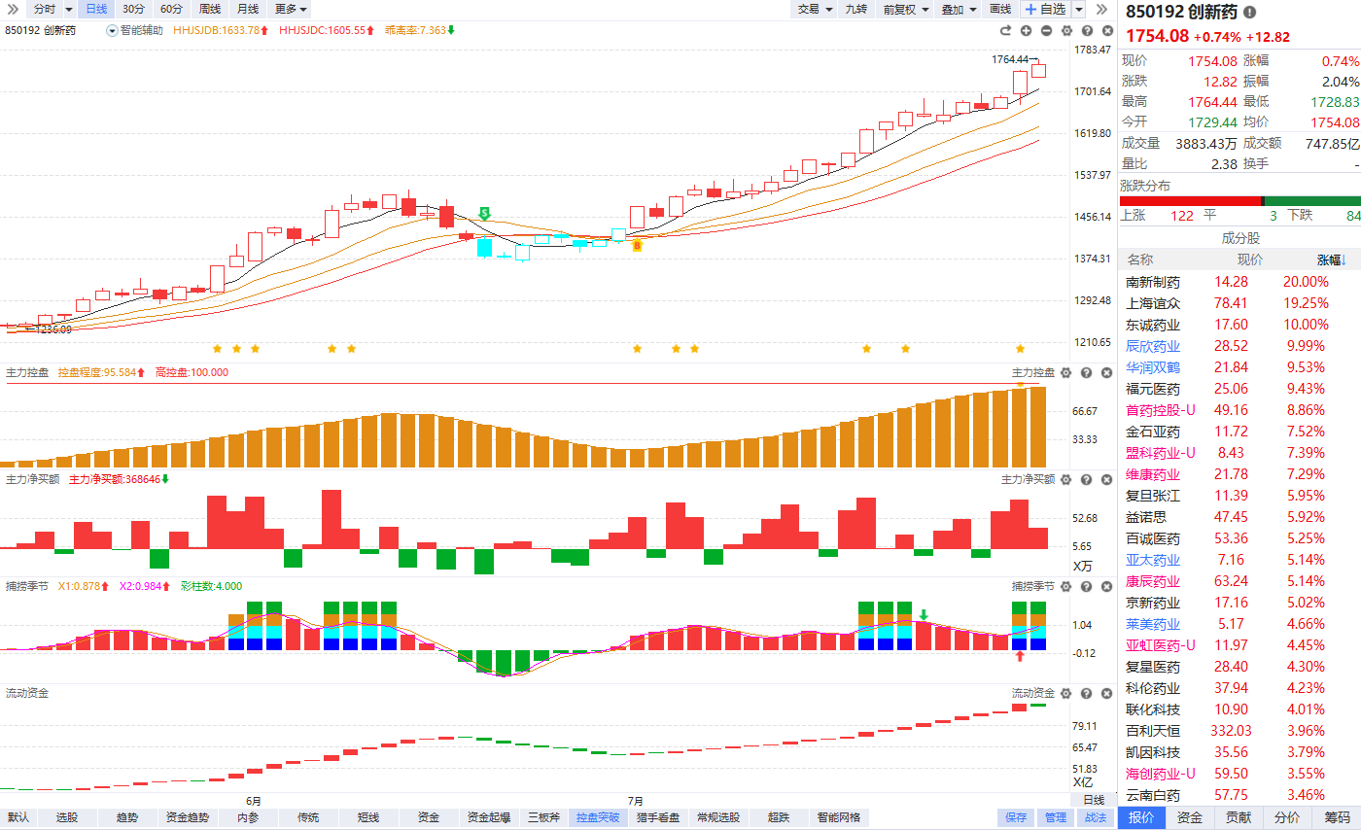Open 主力净买额 help icon
The image size is (1361, 830).
(x=1087, y=479)
